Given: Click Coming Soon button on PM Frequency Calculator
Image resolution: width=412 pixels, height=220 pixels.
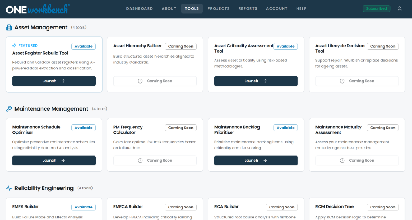Looking at the screenshot, I should [x=155, y=161].
